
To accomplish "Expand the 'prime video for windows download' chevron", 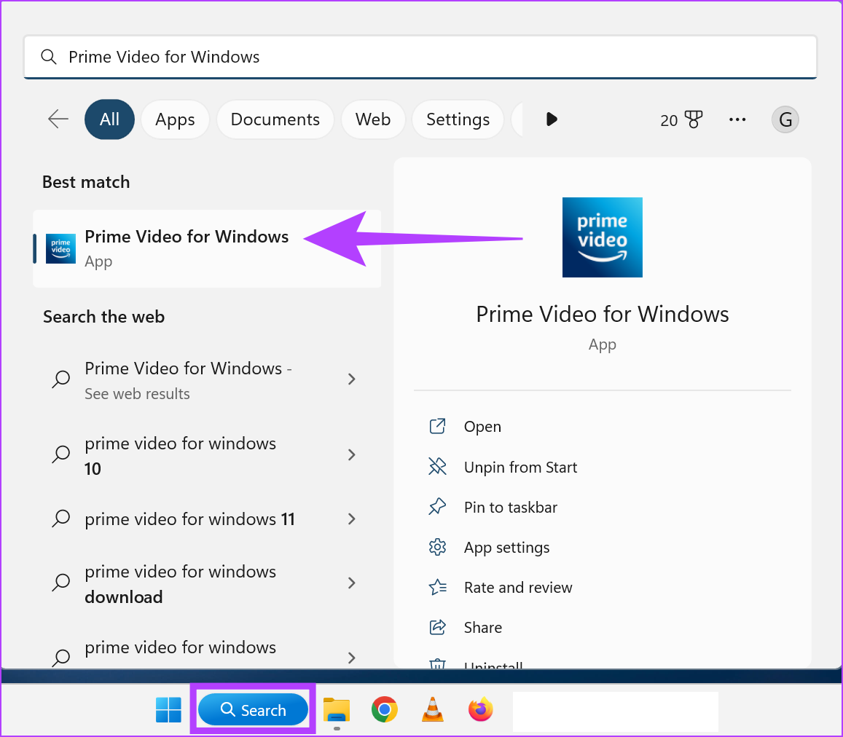I will [x=352, y=583].
